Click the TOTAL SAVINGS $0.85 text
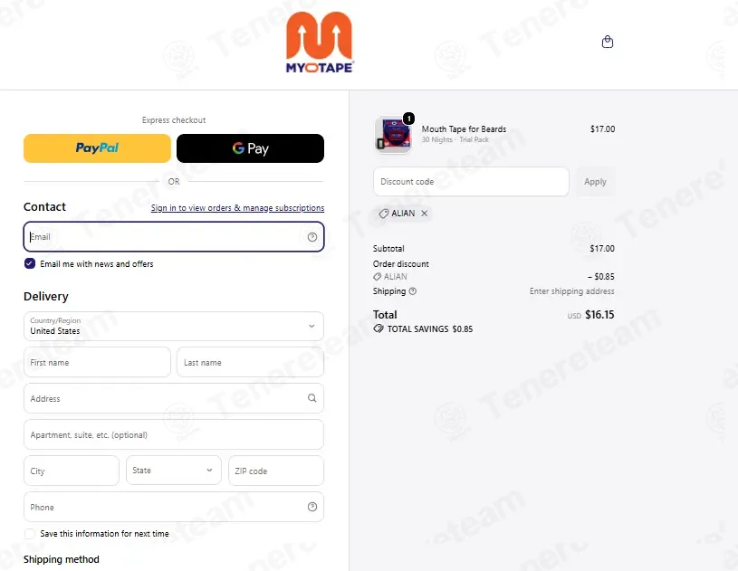 430,328
